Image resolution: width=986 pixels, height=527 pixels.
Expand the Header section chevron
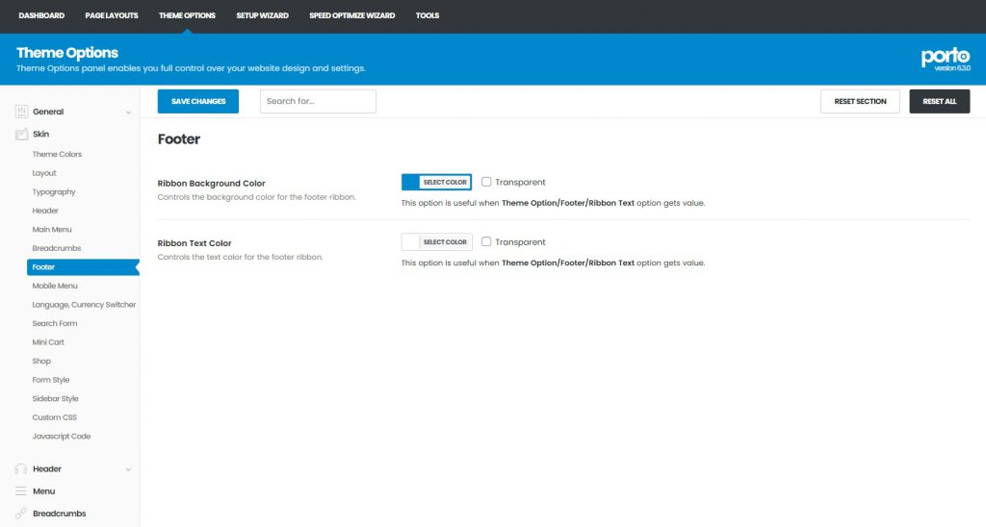pos(129,469)
